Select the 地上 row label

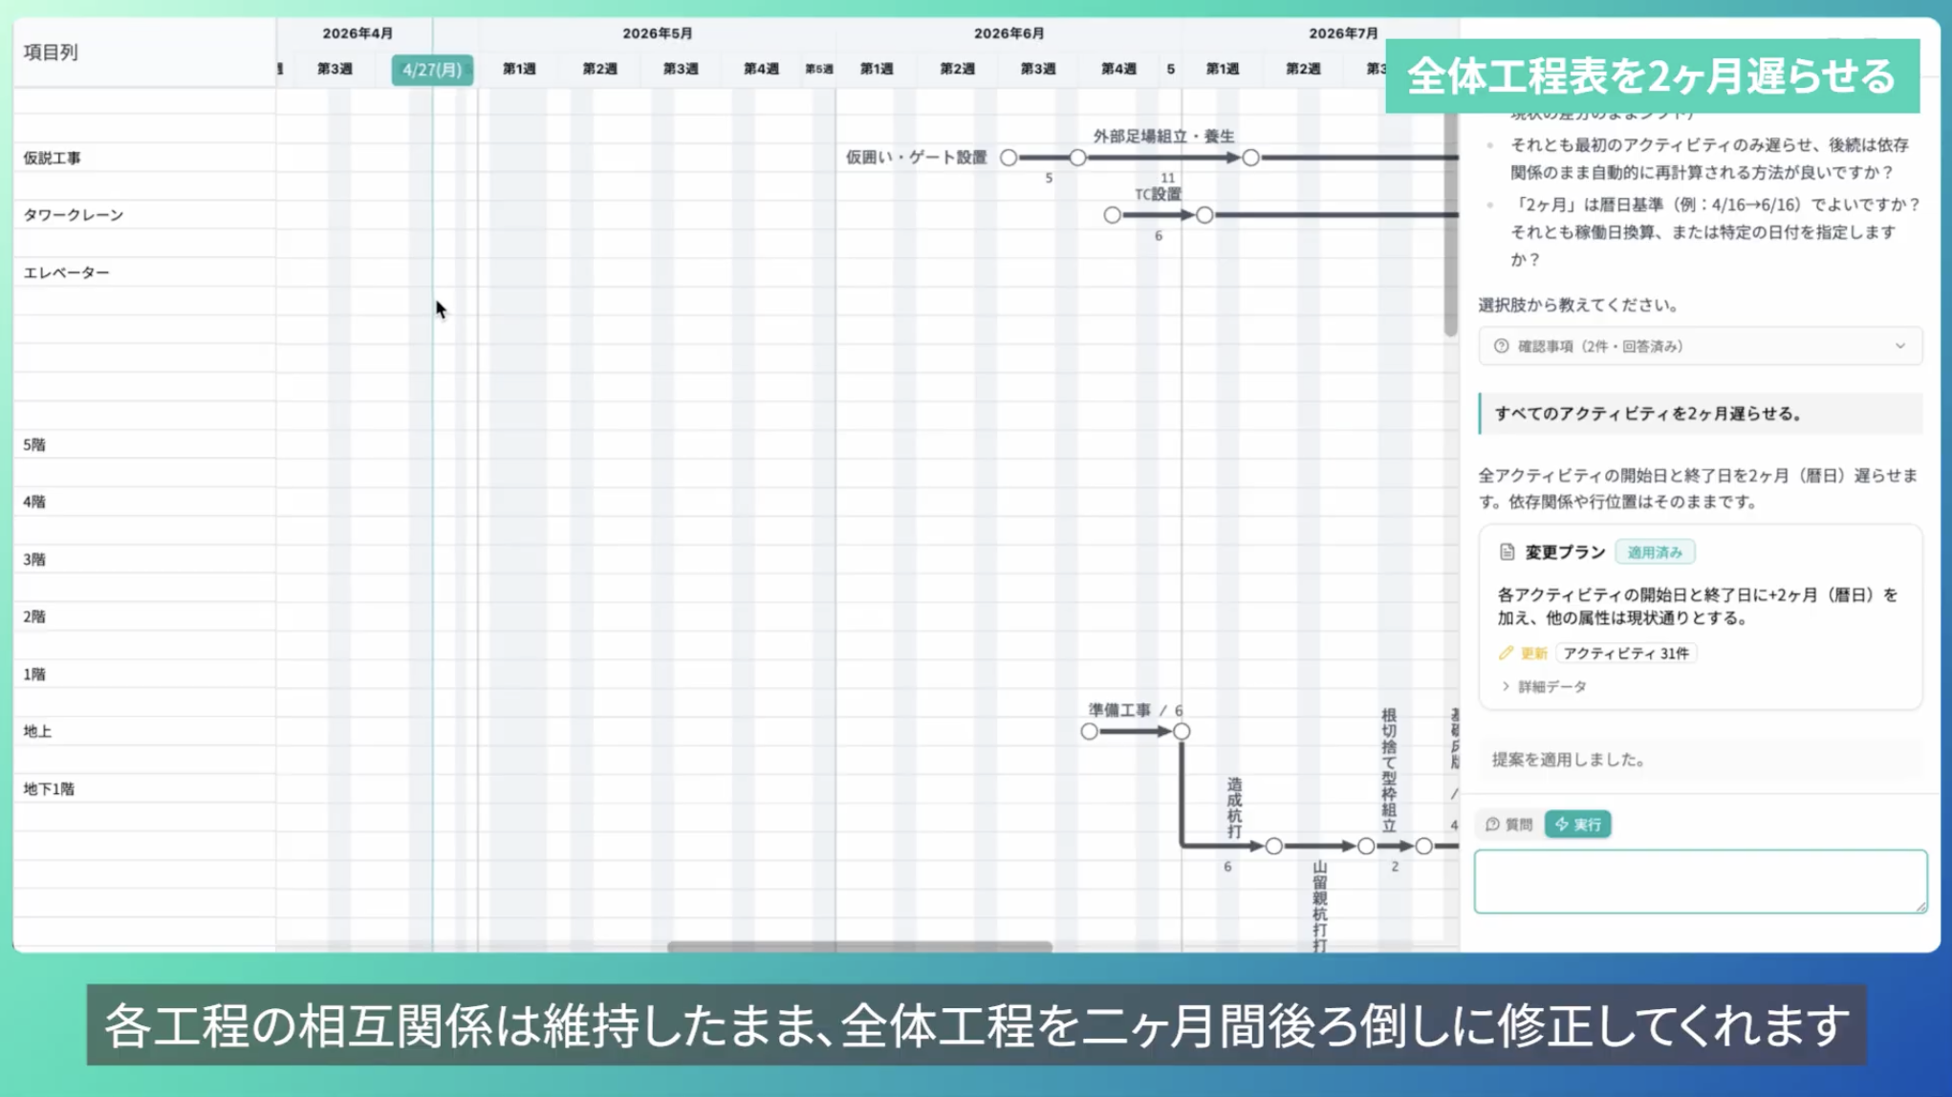point(37,731)
